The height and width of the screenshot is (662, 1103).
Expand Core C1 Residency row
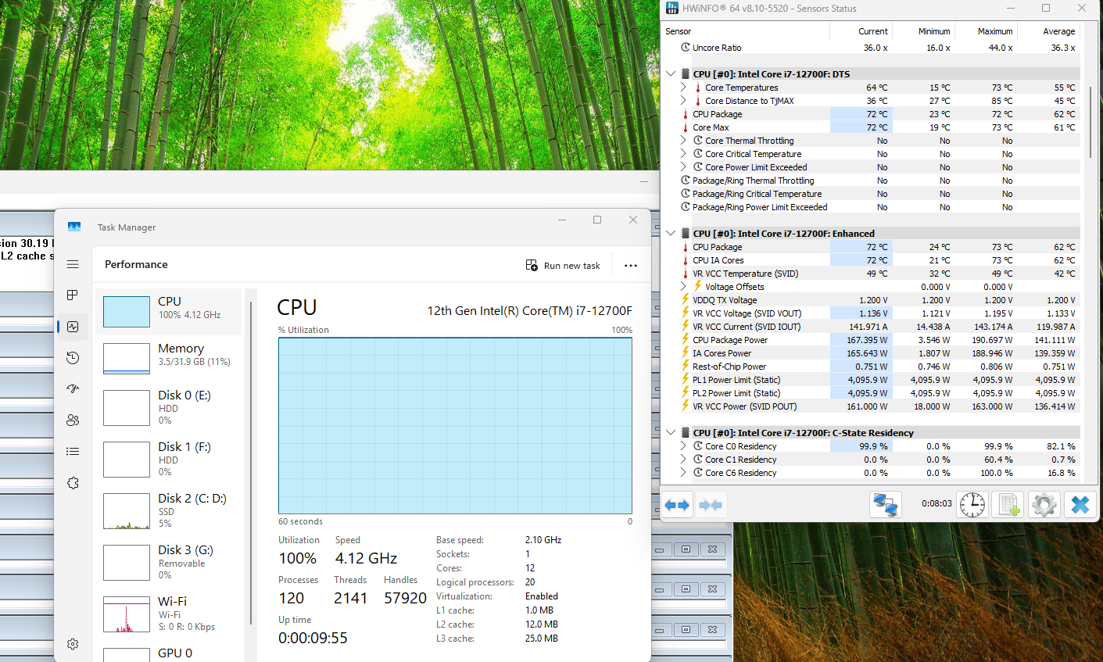point(683,460)
